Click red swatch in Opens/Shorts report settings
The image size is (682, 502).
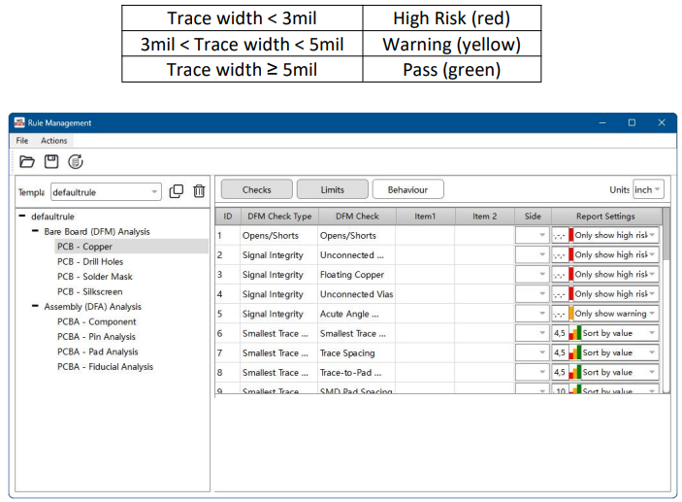[572, 235]
